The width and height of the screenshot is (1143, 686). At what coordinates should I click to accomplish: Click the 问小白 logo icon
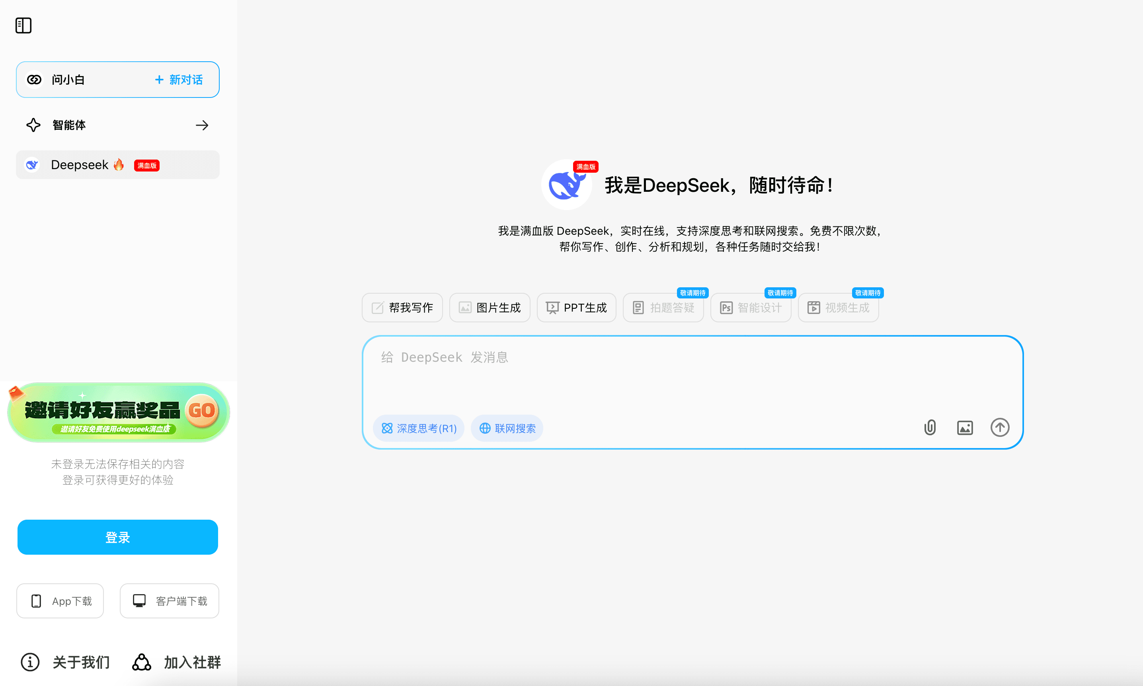34,80
